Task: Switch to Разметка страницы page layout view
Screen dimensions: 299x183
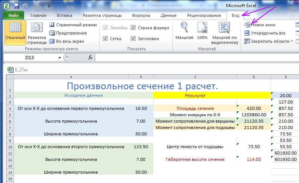Action: (x=37, y=33)
